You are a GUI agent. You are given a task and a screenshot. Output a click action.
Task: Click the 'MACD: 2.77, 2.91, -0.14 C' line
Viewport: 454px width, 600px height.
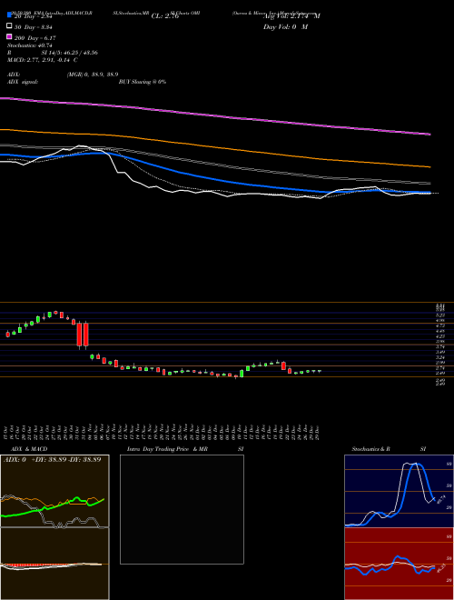(x=43, y=60)
